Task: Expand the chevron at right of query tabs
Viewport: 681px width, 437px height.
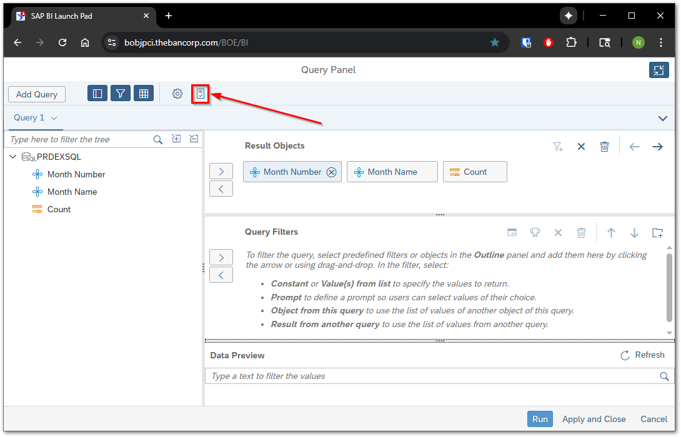Action: coord(663,118)
